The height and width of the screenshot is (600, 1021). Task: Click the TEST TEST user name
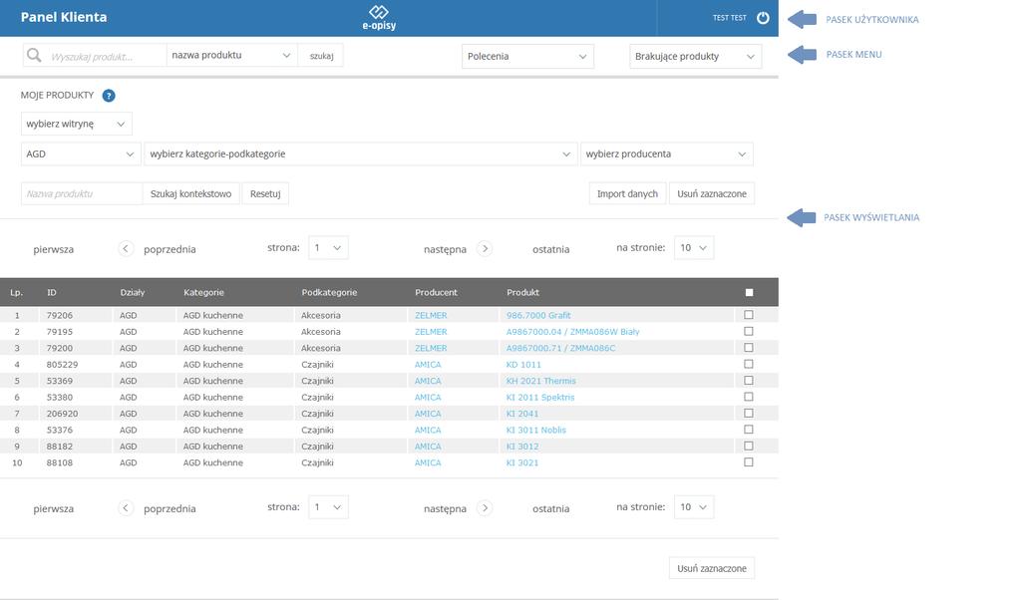tap(729, 18)
